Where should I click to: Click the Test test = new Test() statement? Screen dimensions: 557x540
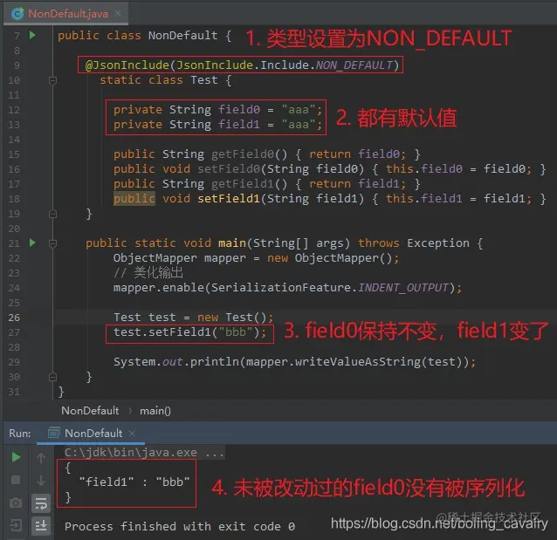coord(194,317)
